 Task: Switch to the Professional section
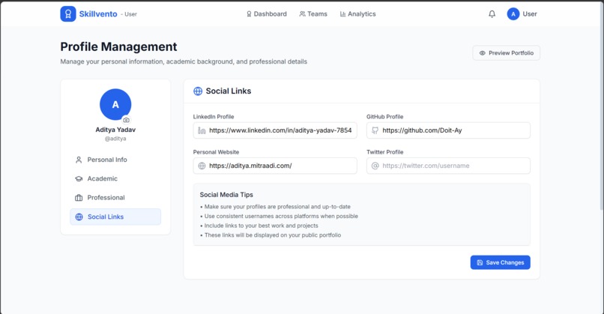point(115,198)
